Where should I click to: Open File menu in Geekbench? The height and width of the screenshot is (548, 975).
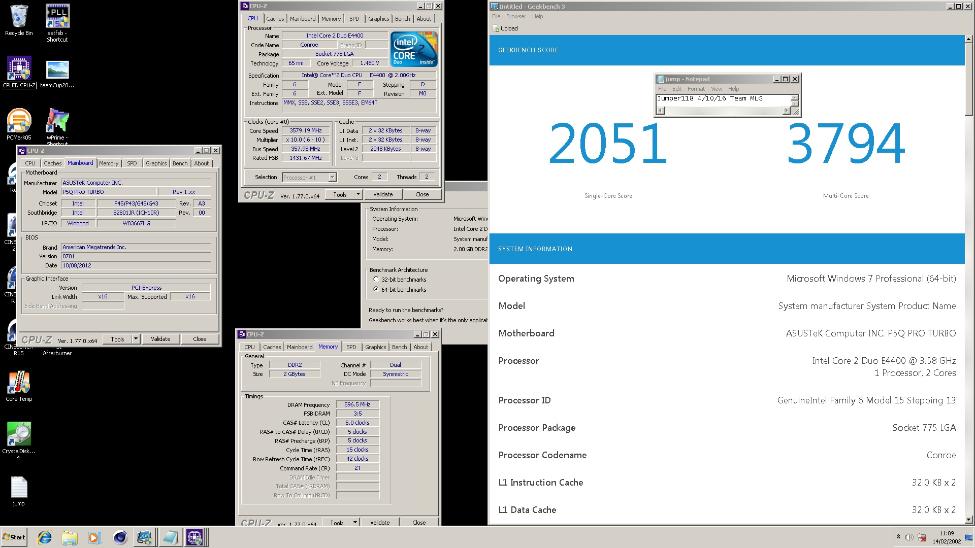pyautogui.click(x=496, y=16)
